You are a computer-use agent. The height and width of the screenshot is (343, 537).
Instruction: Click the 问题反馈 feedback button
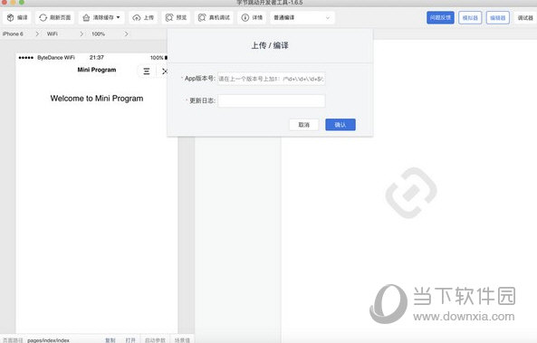[440, 17]
